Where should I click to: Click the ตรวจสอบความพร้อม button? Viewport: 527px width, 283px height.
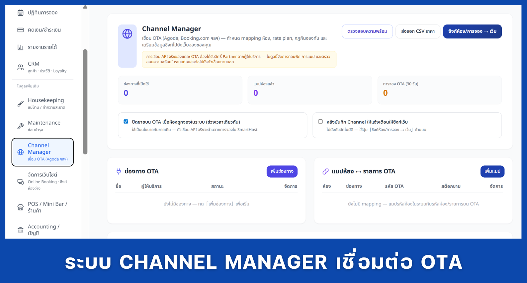pyautogui.click(x=367, y=31)
